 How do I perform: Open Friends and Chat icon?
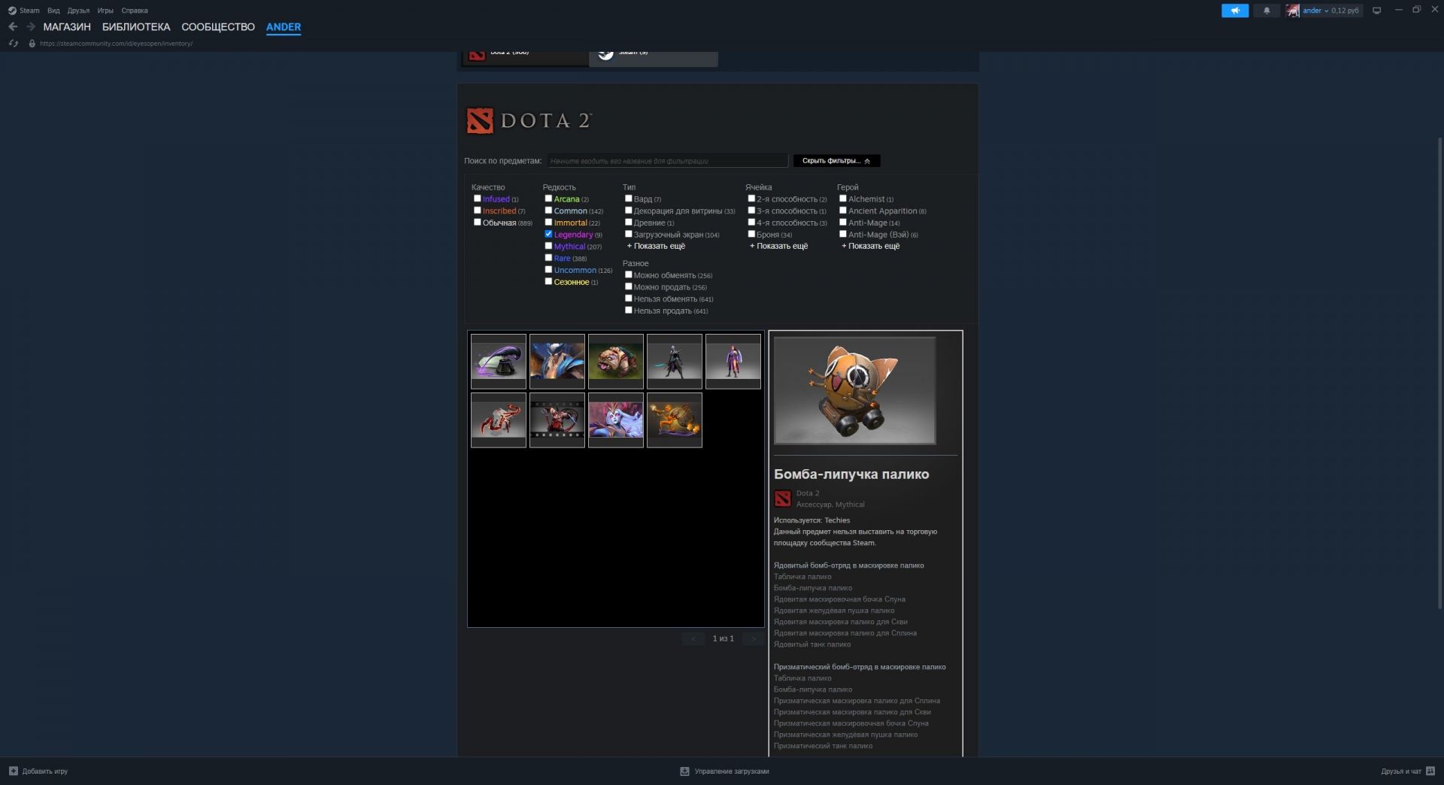[x=1430, y=771]
